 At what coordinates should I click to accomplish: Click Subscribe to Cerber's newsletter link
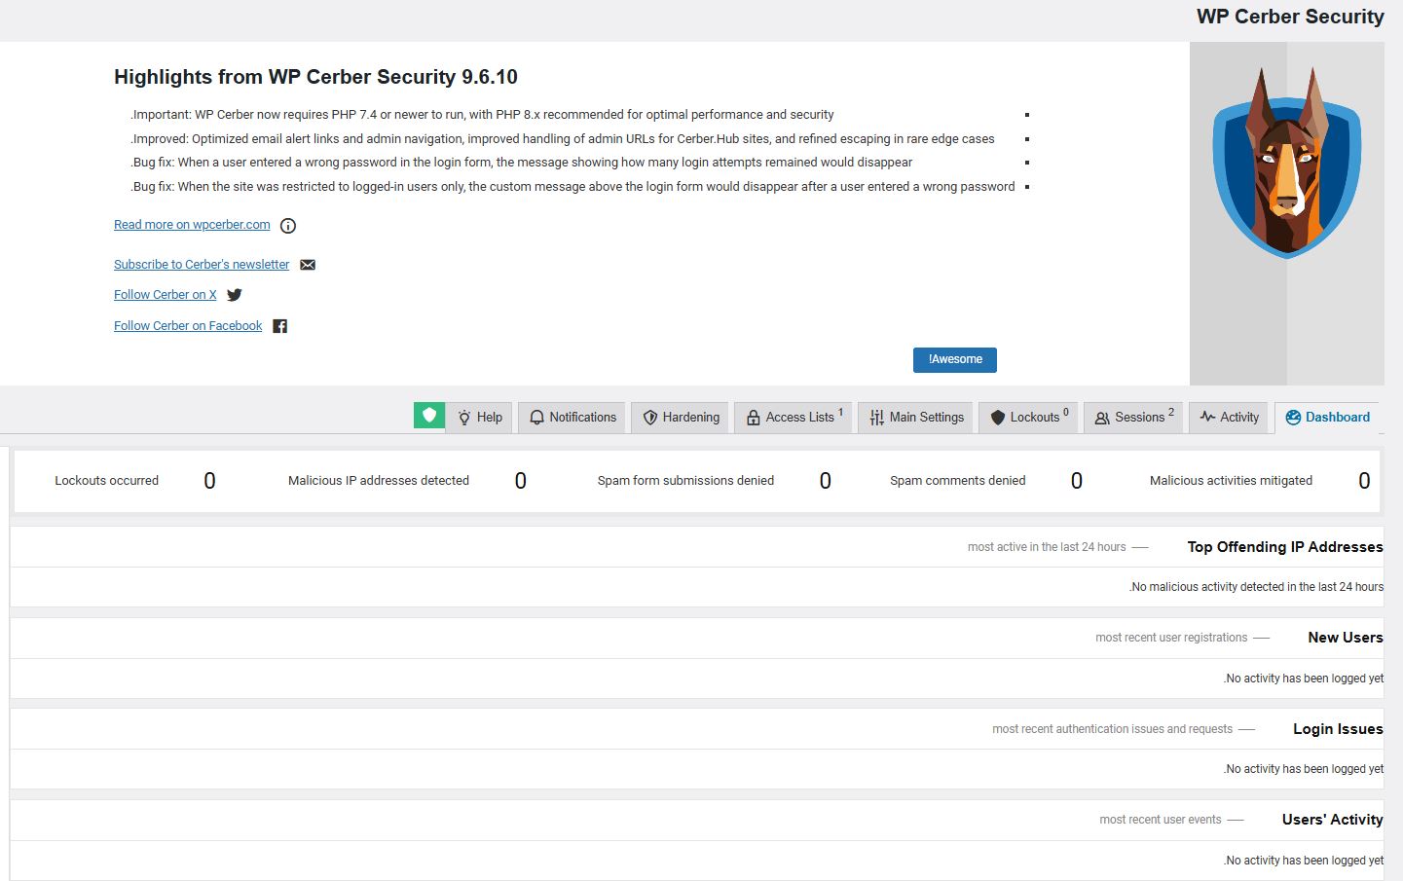202,265
